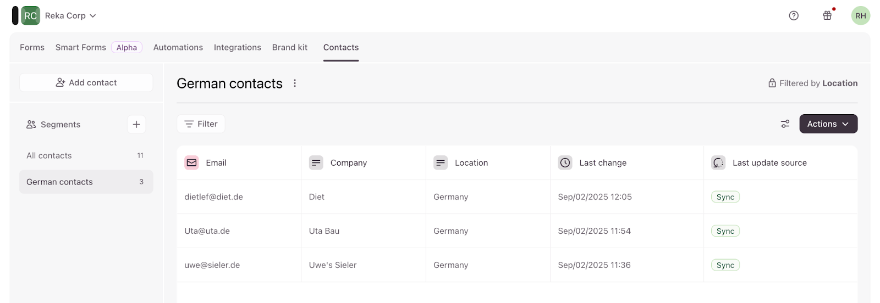Click the Last update source icon
The width and height of the screenshot is (880, 303).
(718, 163)
